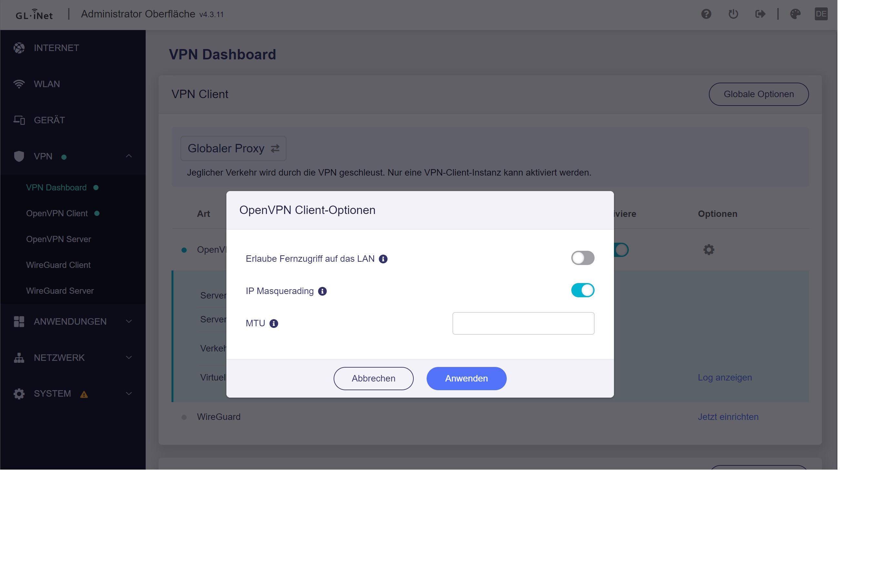Screen dimensions: 872x579
Task: Expand the NETZWERK sidebar section
Action: point(129,358)
